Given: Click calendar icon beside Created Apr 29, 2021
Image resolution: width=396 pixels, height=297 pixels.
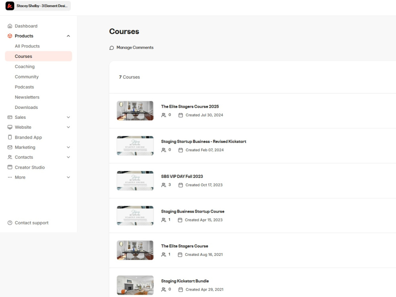Looking at the screenshot, I should (x=181, y=290).
